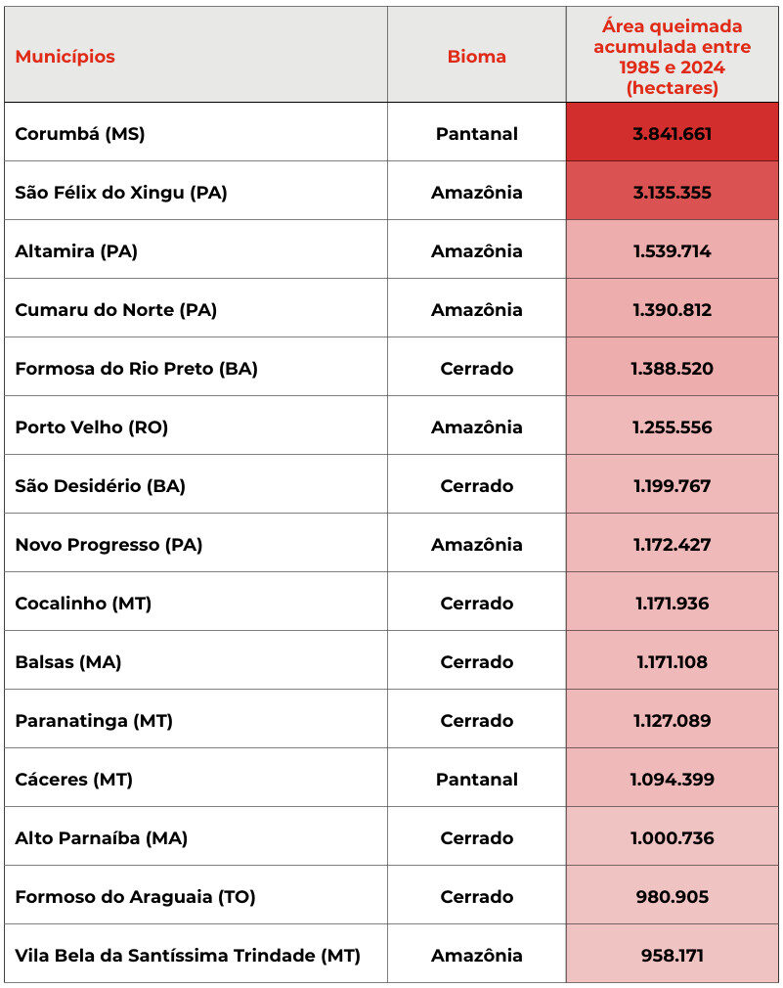Select the Alto Parnaíba (MA) cell
This screenshot has height=988, width=783.
(x=101, y=838)
